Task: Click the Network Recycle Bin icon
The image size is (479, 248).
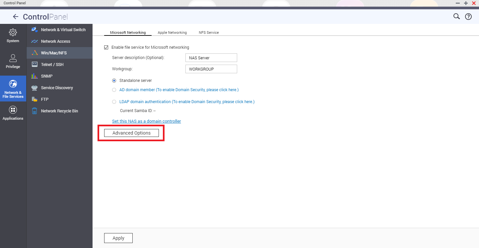Action: [34, 111]
